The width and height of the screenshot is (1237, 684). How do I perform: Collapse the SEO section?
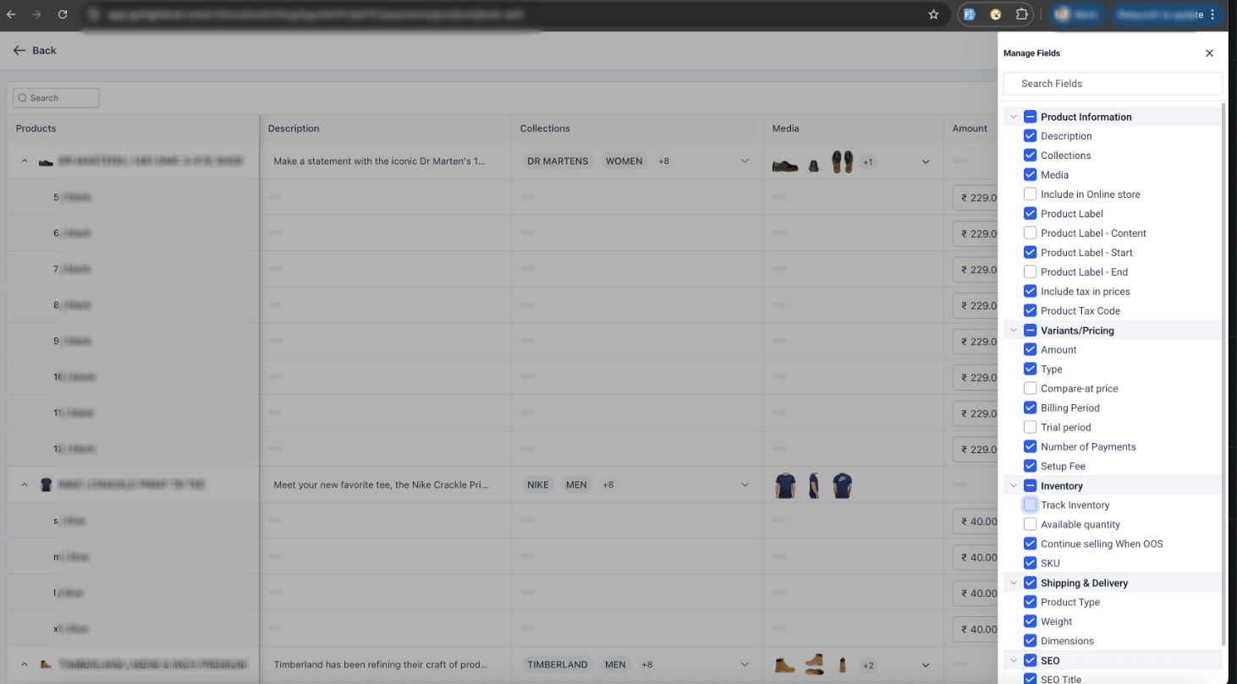(1014, 661)
